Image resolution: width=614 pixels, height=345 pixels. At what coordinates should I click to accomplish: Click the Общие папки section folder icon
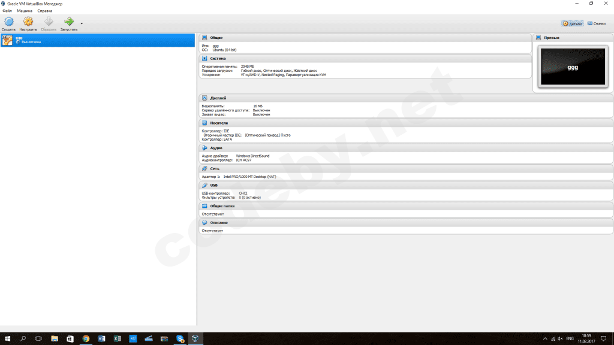coord(204,206)
